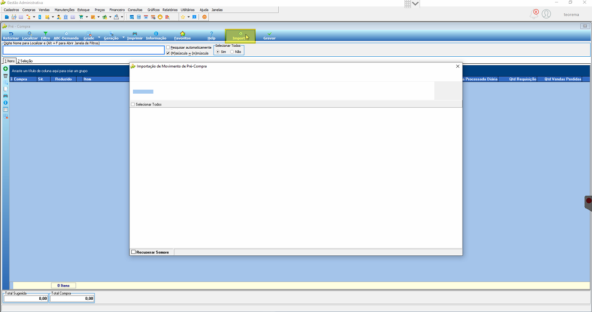Click the barcode sidebar icon
The width and height of the screenshot is (592, 312).
[x=6, y=109]
